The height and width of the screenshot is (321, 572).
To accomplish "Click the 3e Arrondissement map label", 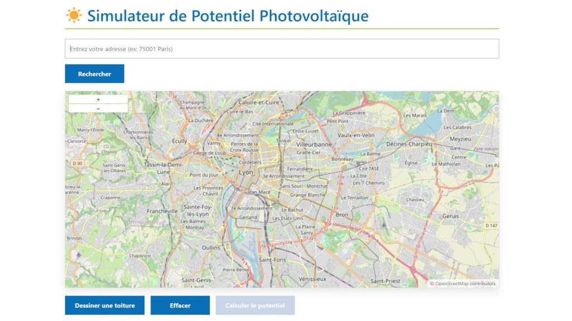I will point(284,176).
